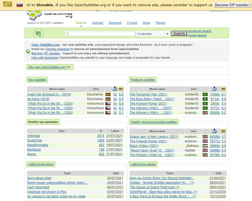This screenshot has height=201, width=252.
Task: Click the subtitle search input field
Action: tap(100, 34)
